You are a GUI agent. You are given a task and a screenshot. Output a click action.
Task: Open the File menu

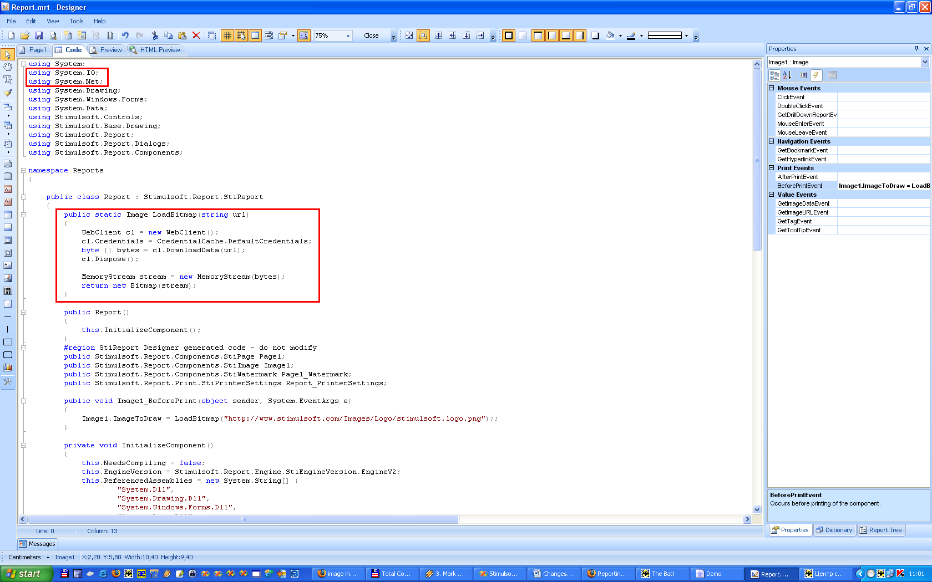point(11,21)
